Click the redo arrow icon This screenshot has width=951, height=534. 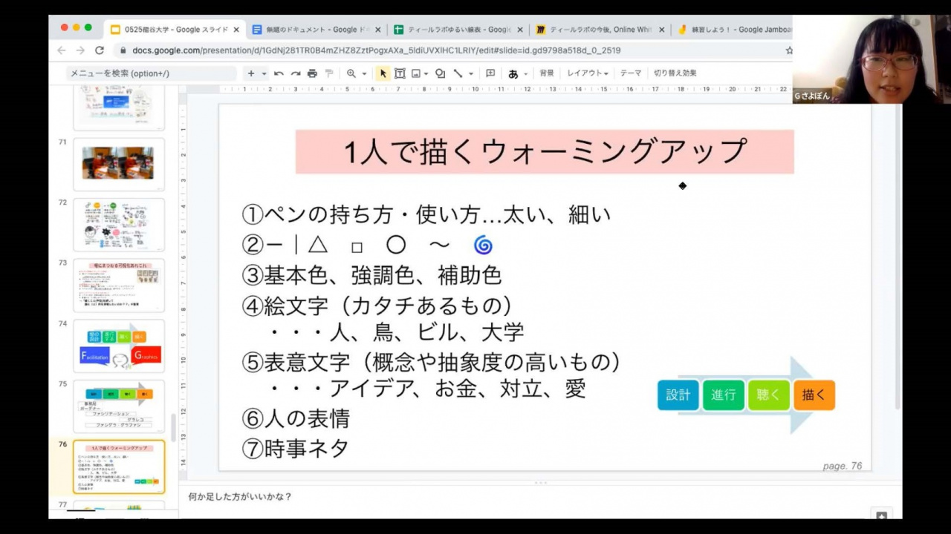(x=295, y=73)
